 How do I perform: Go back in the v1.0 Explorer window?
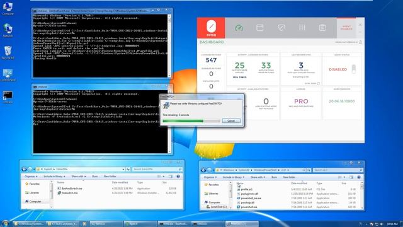(x=203, y=170)
